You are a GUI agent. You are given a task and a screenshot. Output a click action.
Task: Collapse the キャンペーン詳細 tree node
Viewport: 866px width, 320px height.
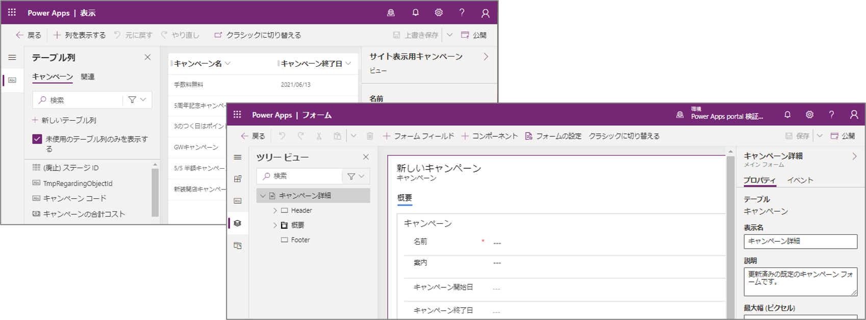pos(263,196)
